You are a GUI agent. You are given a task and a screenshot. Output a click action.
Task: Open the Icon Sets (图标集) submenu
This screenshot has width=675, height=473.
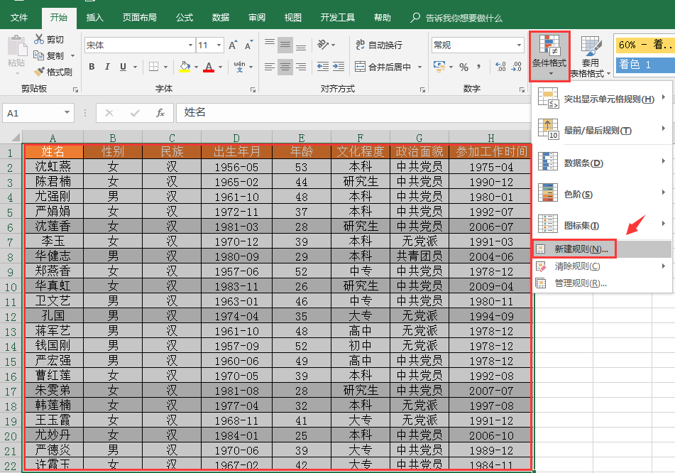(x=602, y=225)
